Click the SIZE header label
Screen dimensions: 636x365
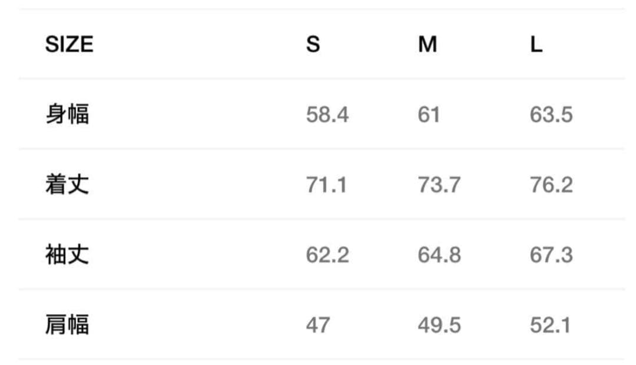pos(69,44)
